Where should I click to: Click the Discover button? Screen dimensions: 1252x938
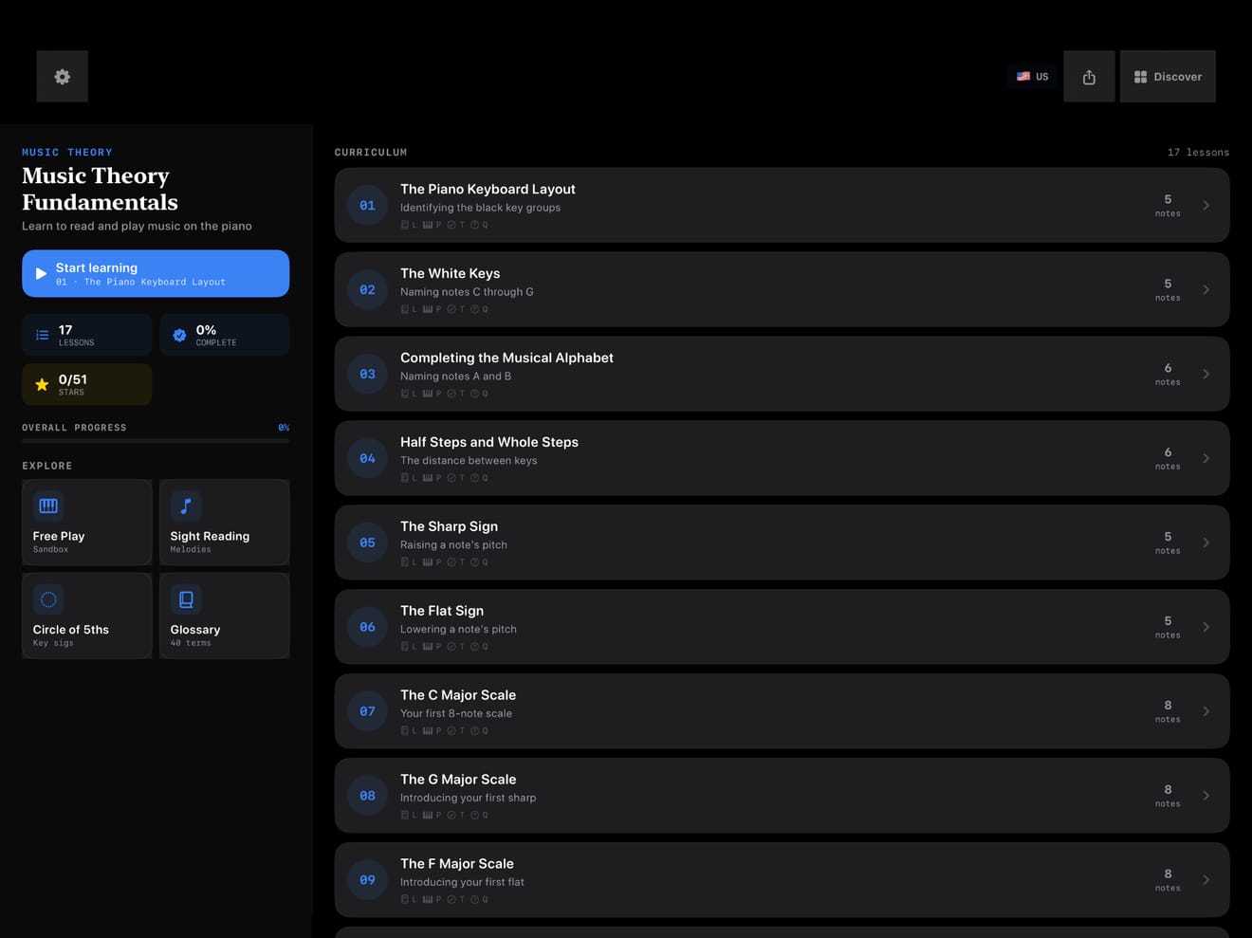pos(1168,77)
